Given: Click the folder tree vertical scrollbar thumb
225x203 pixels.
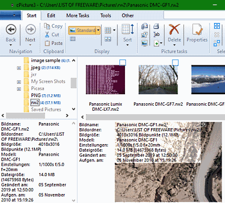Looking at the screenshot, I should pos(73,83).
